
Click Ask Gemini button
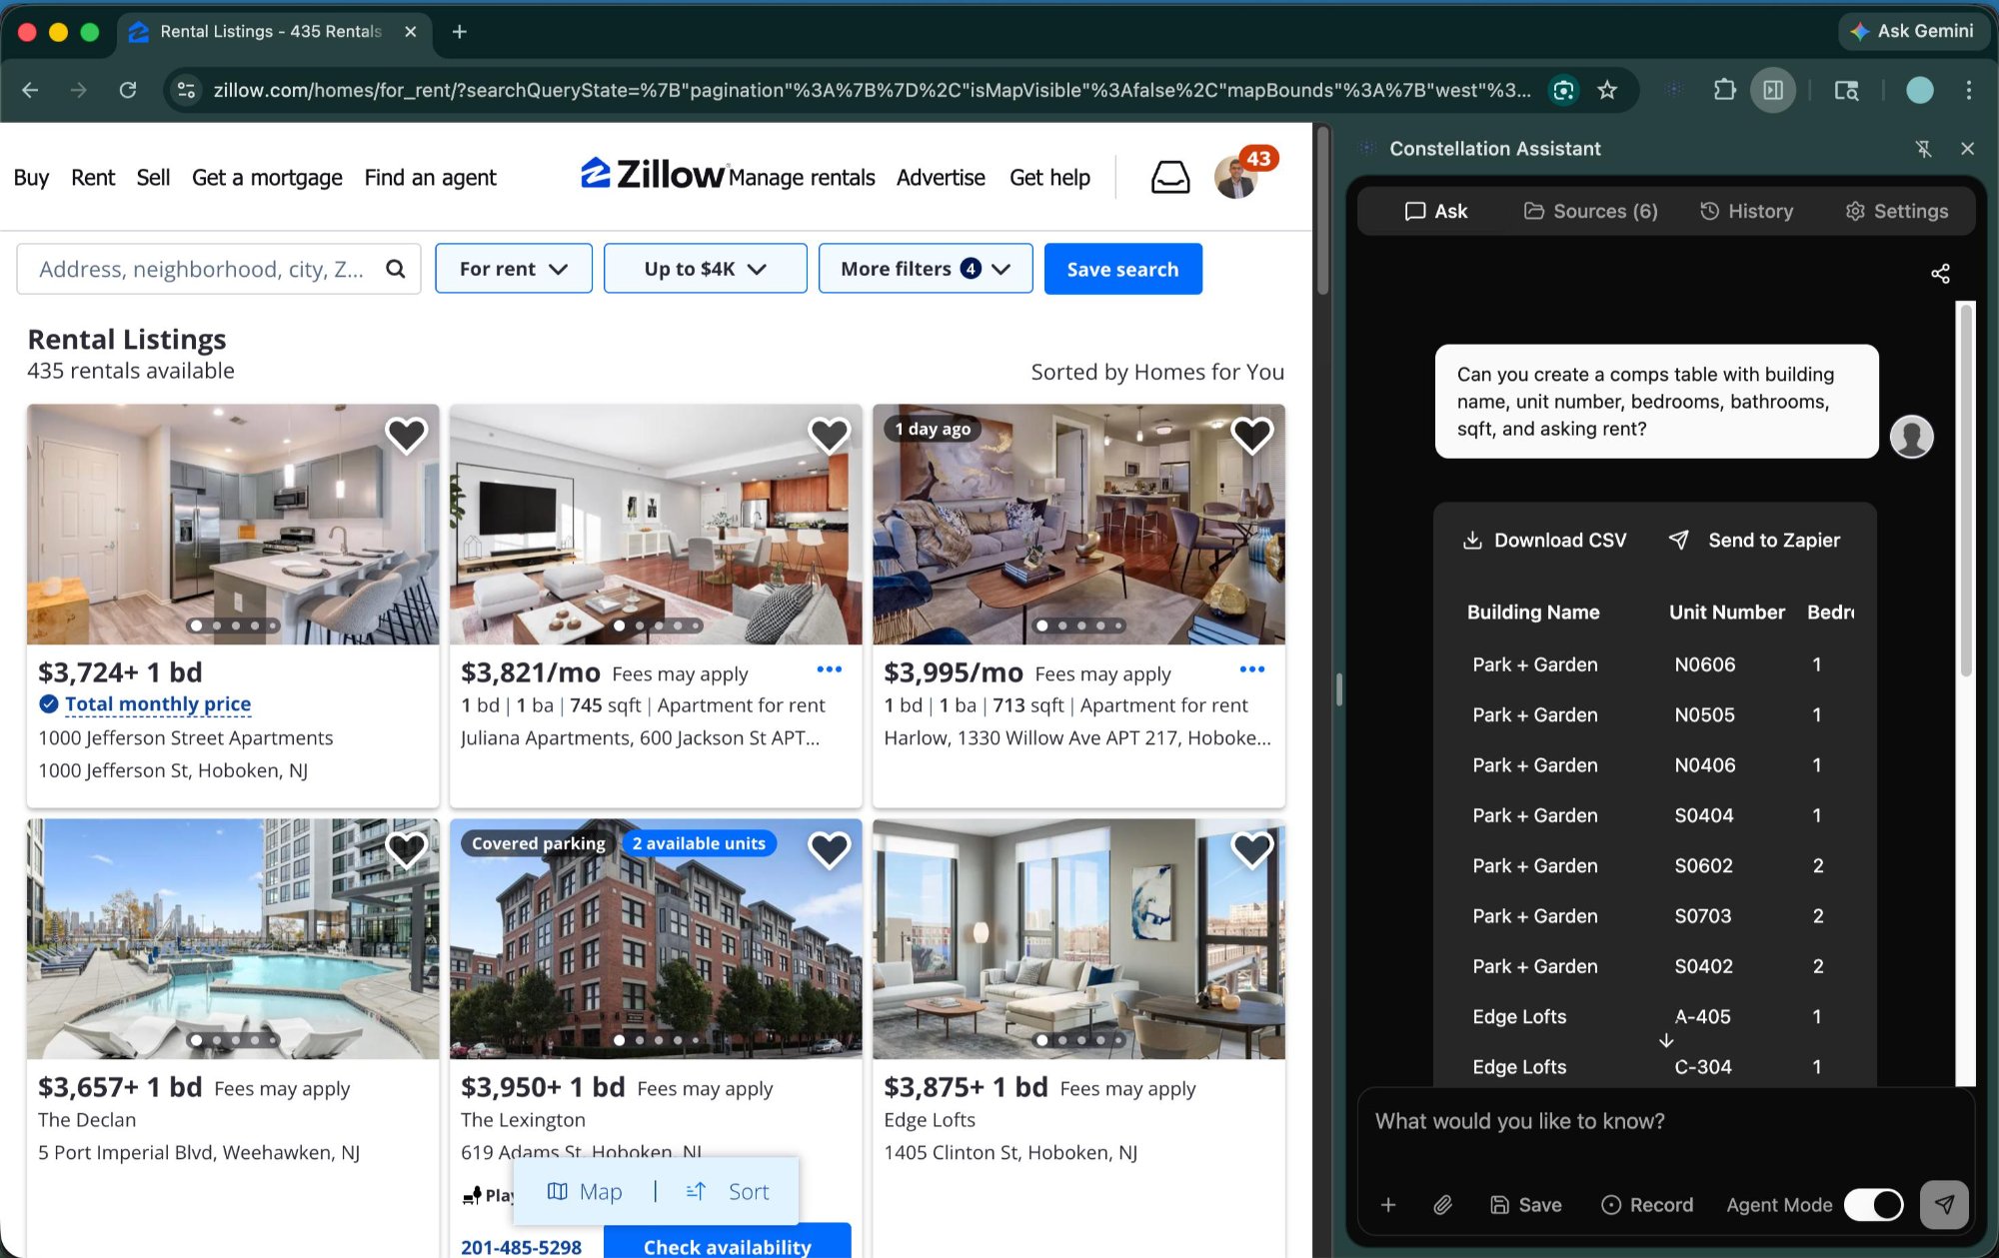[x=1912, y=31]
